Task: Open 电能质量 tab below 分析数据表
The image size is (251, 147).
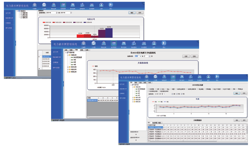Action: point(154,123)
